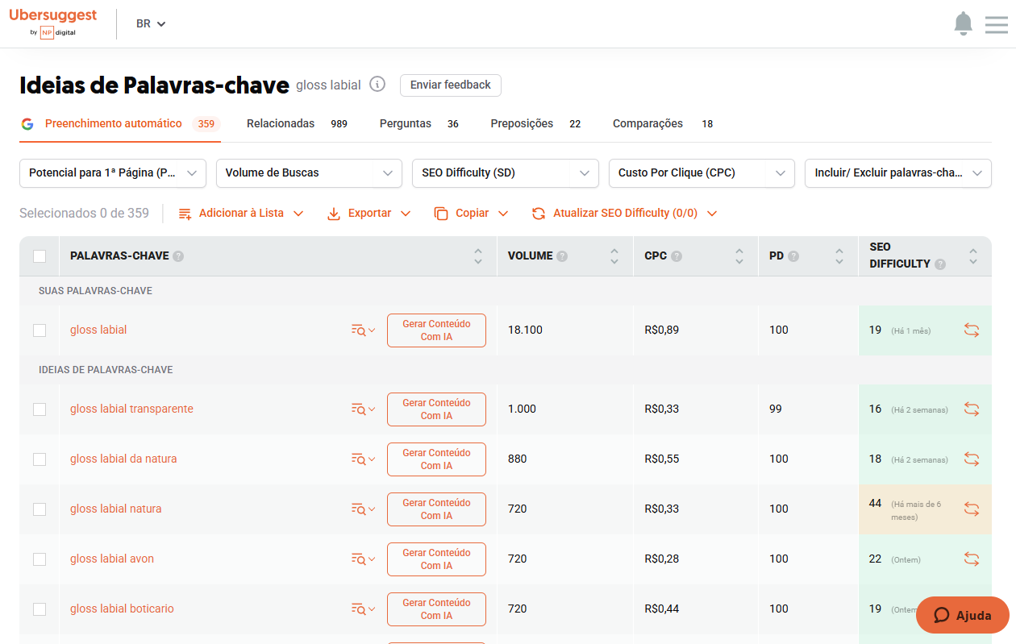The image size is (1016, 644).
Task: Click the help icon next to SEO DIFFICULTY
Action: pos(940,264)
